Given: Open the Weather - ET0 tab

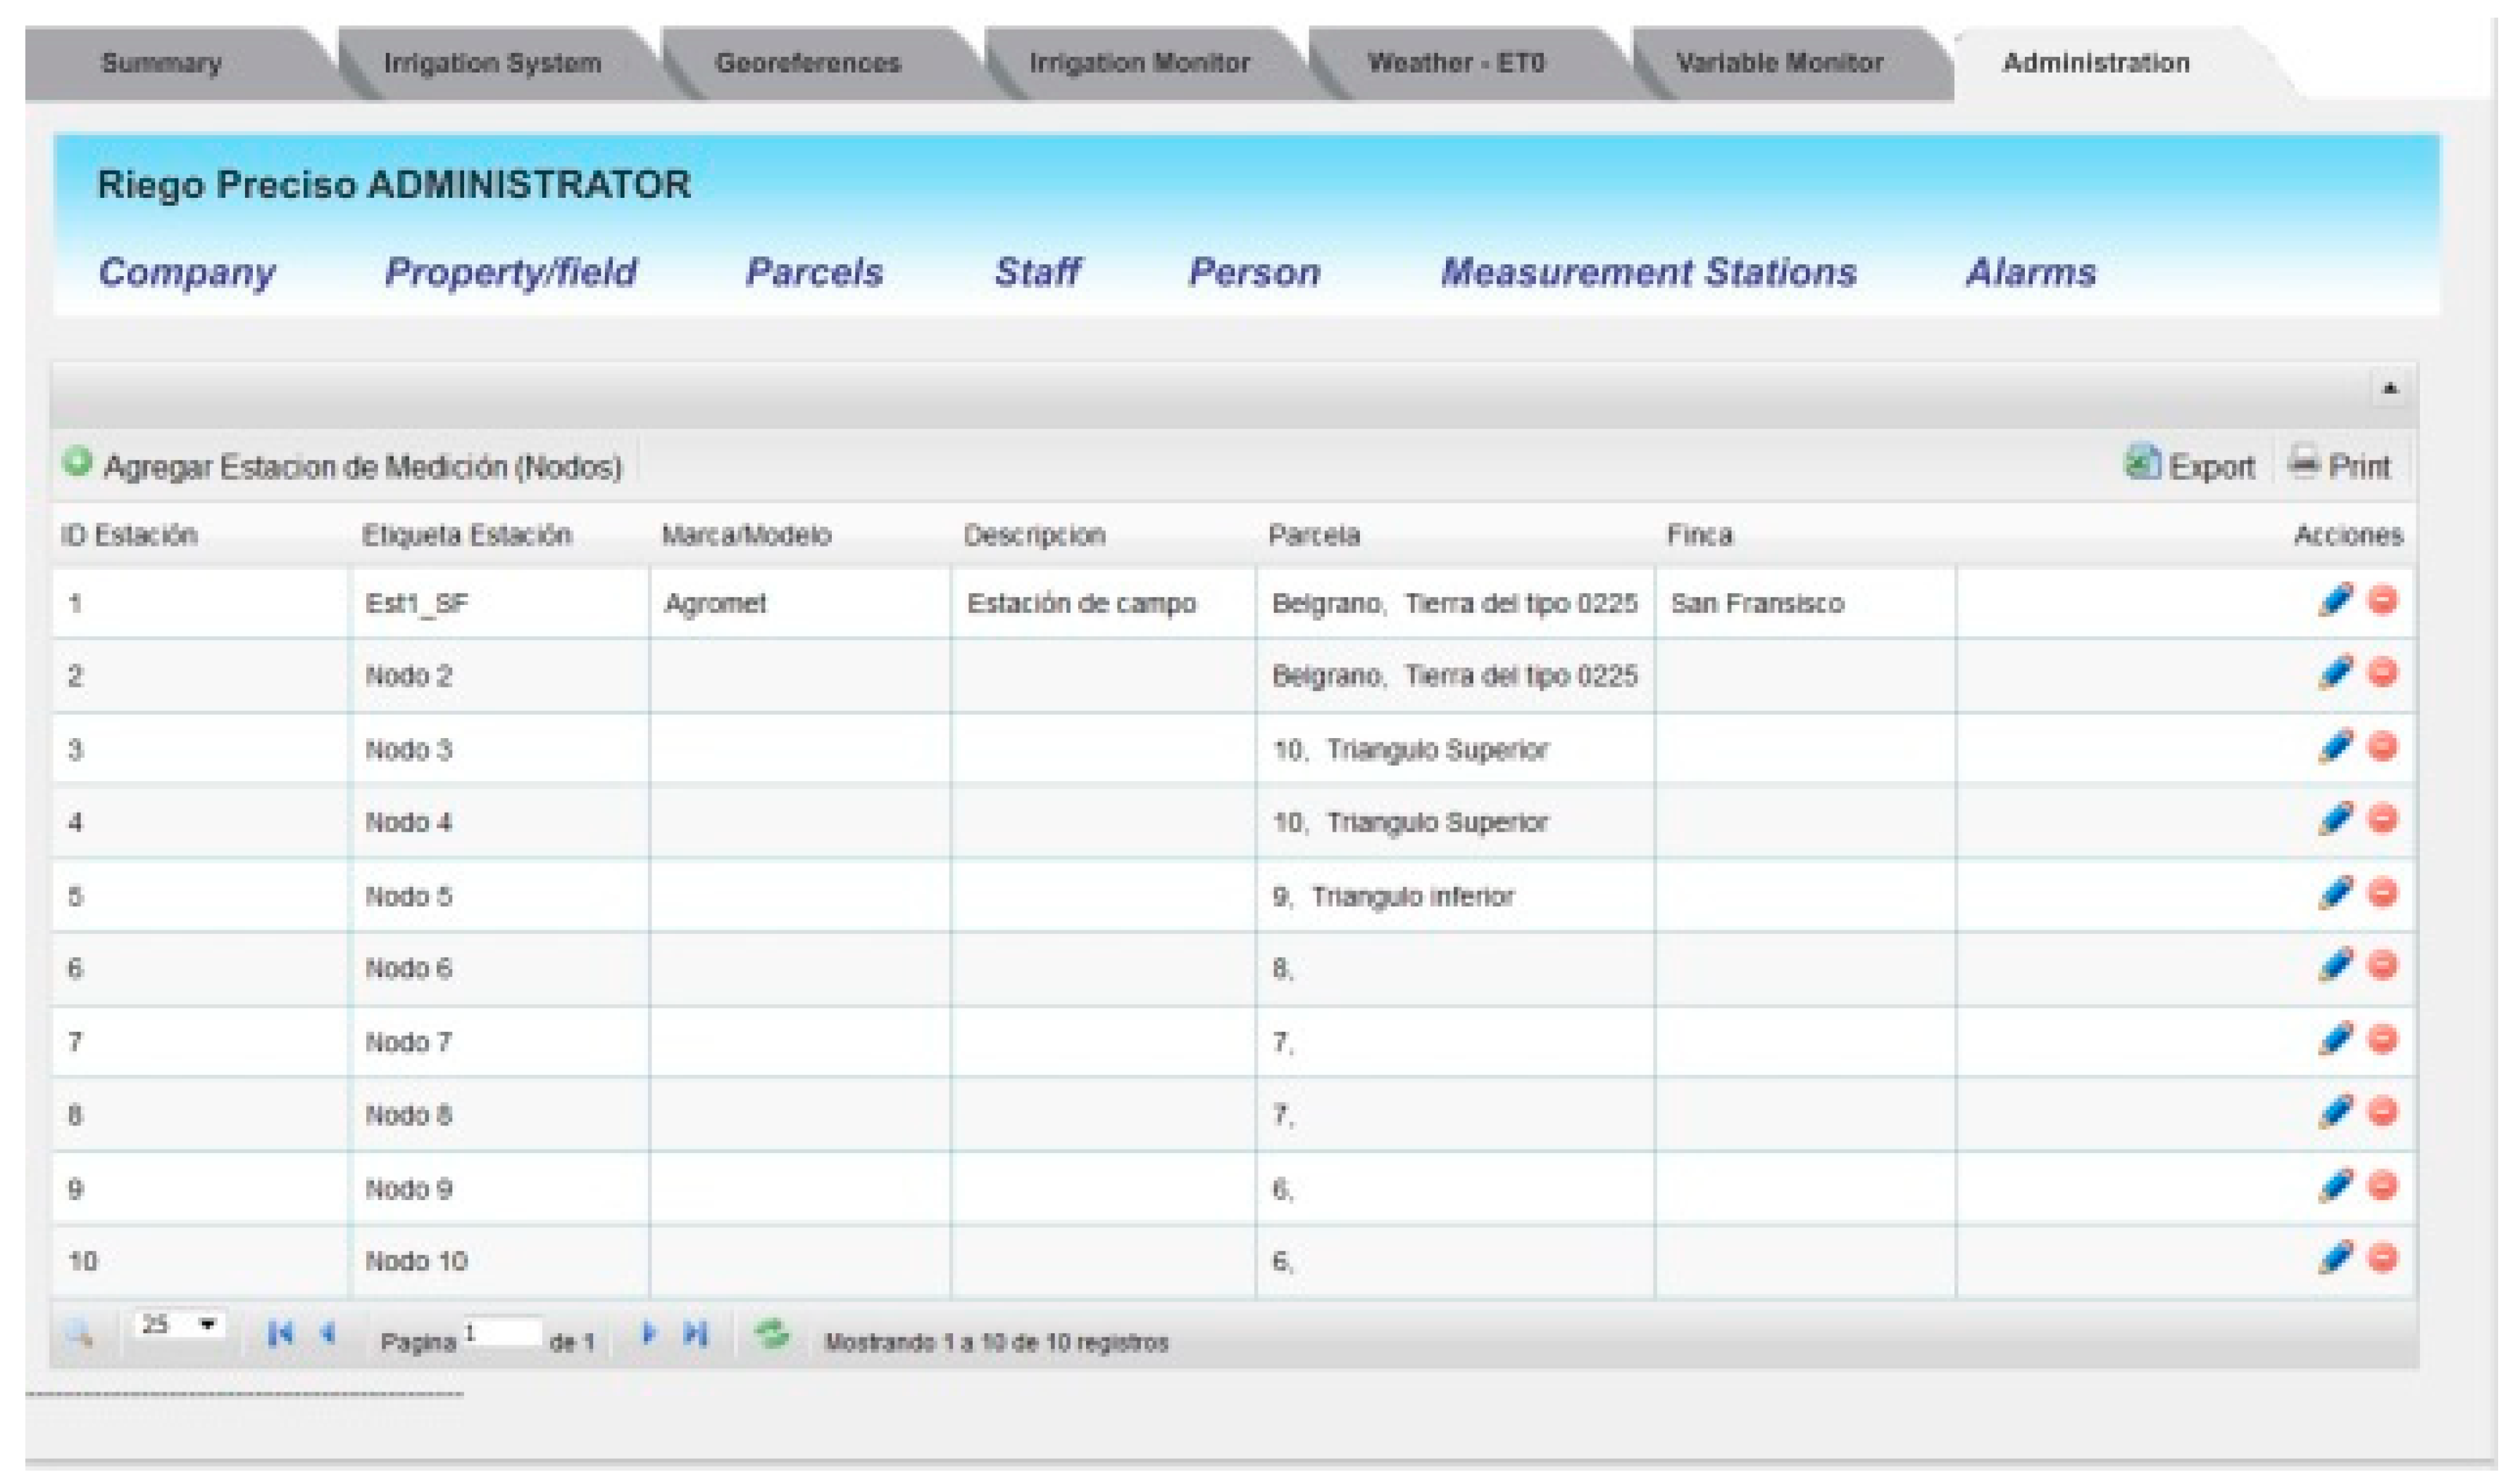Looking at the screenshot, I should pos(1456,63).
